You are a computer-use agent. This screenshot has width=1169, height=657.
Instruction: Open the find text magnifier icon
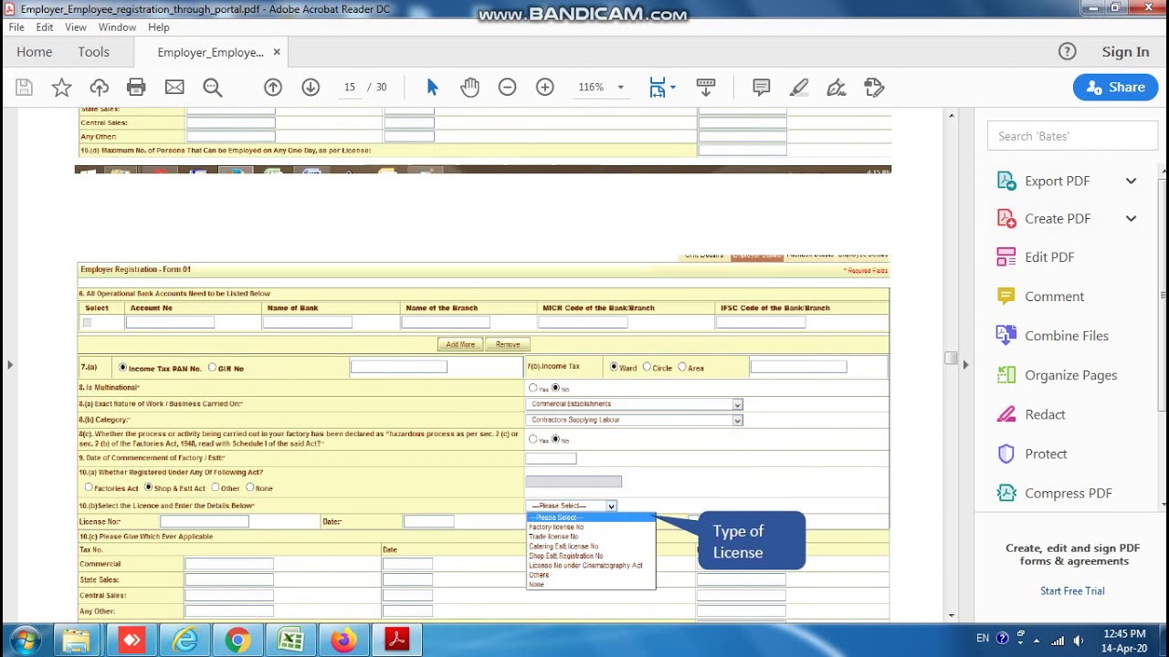[x=213, y=88]
